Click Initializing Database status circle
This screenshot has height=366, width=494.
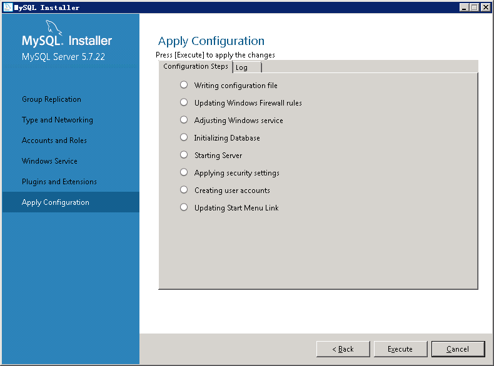pos(184,137)
